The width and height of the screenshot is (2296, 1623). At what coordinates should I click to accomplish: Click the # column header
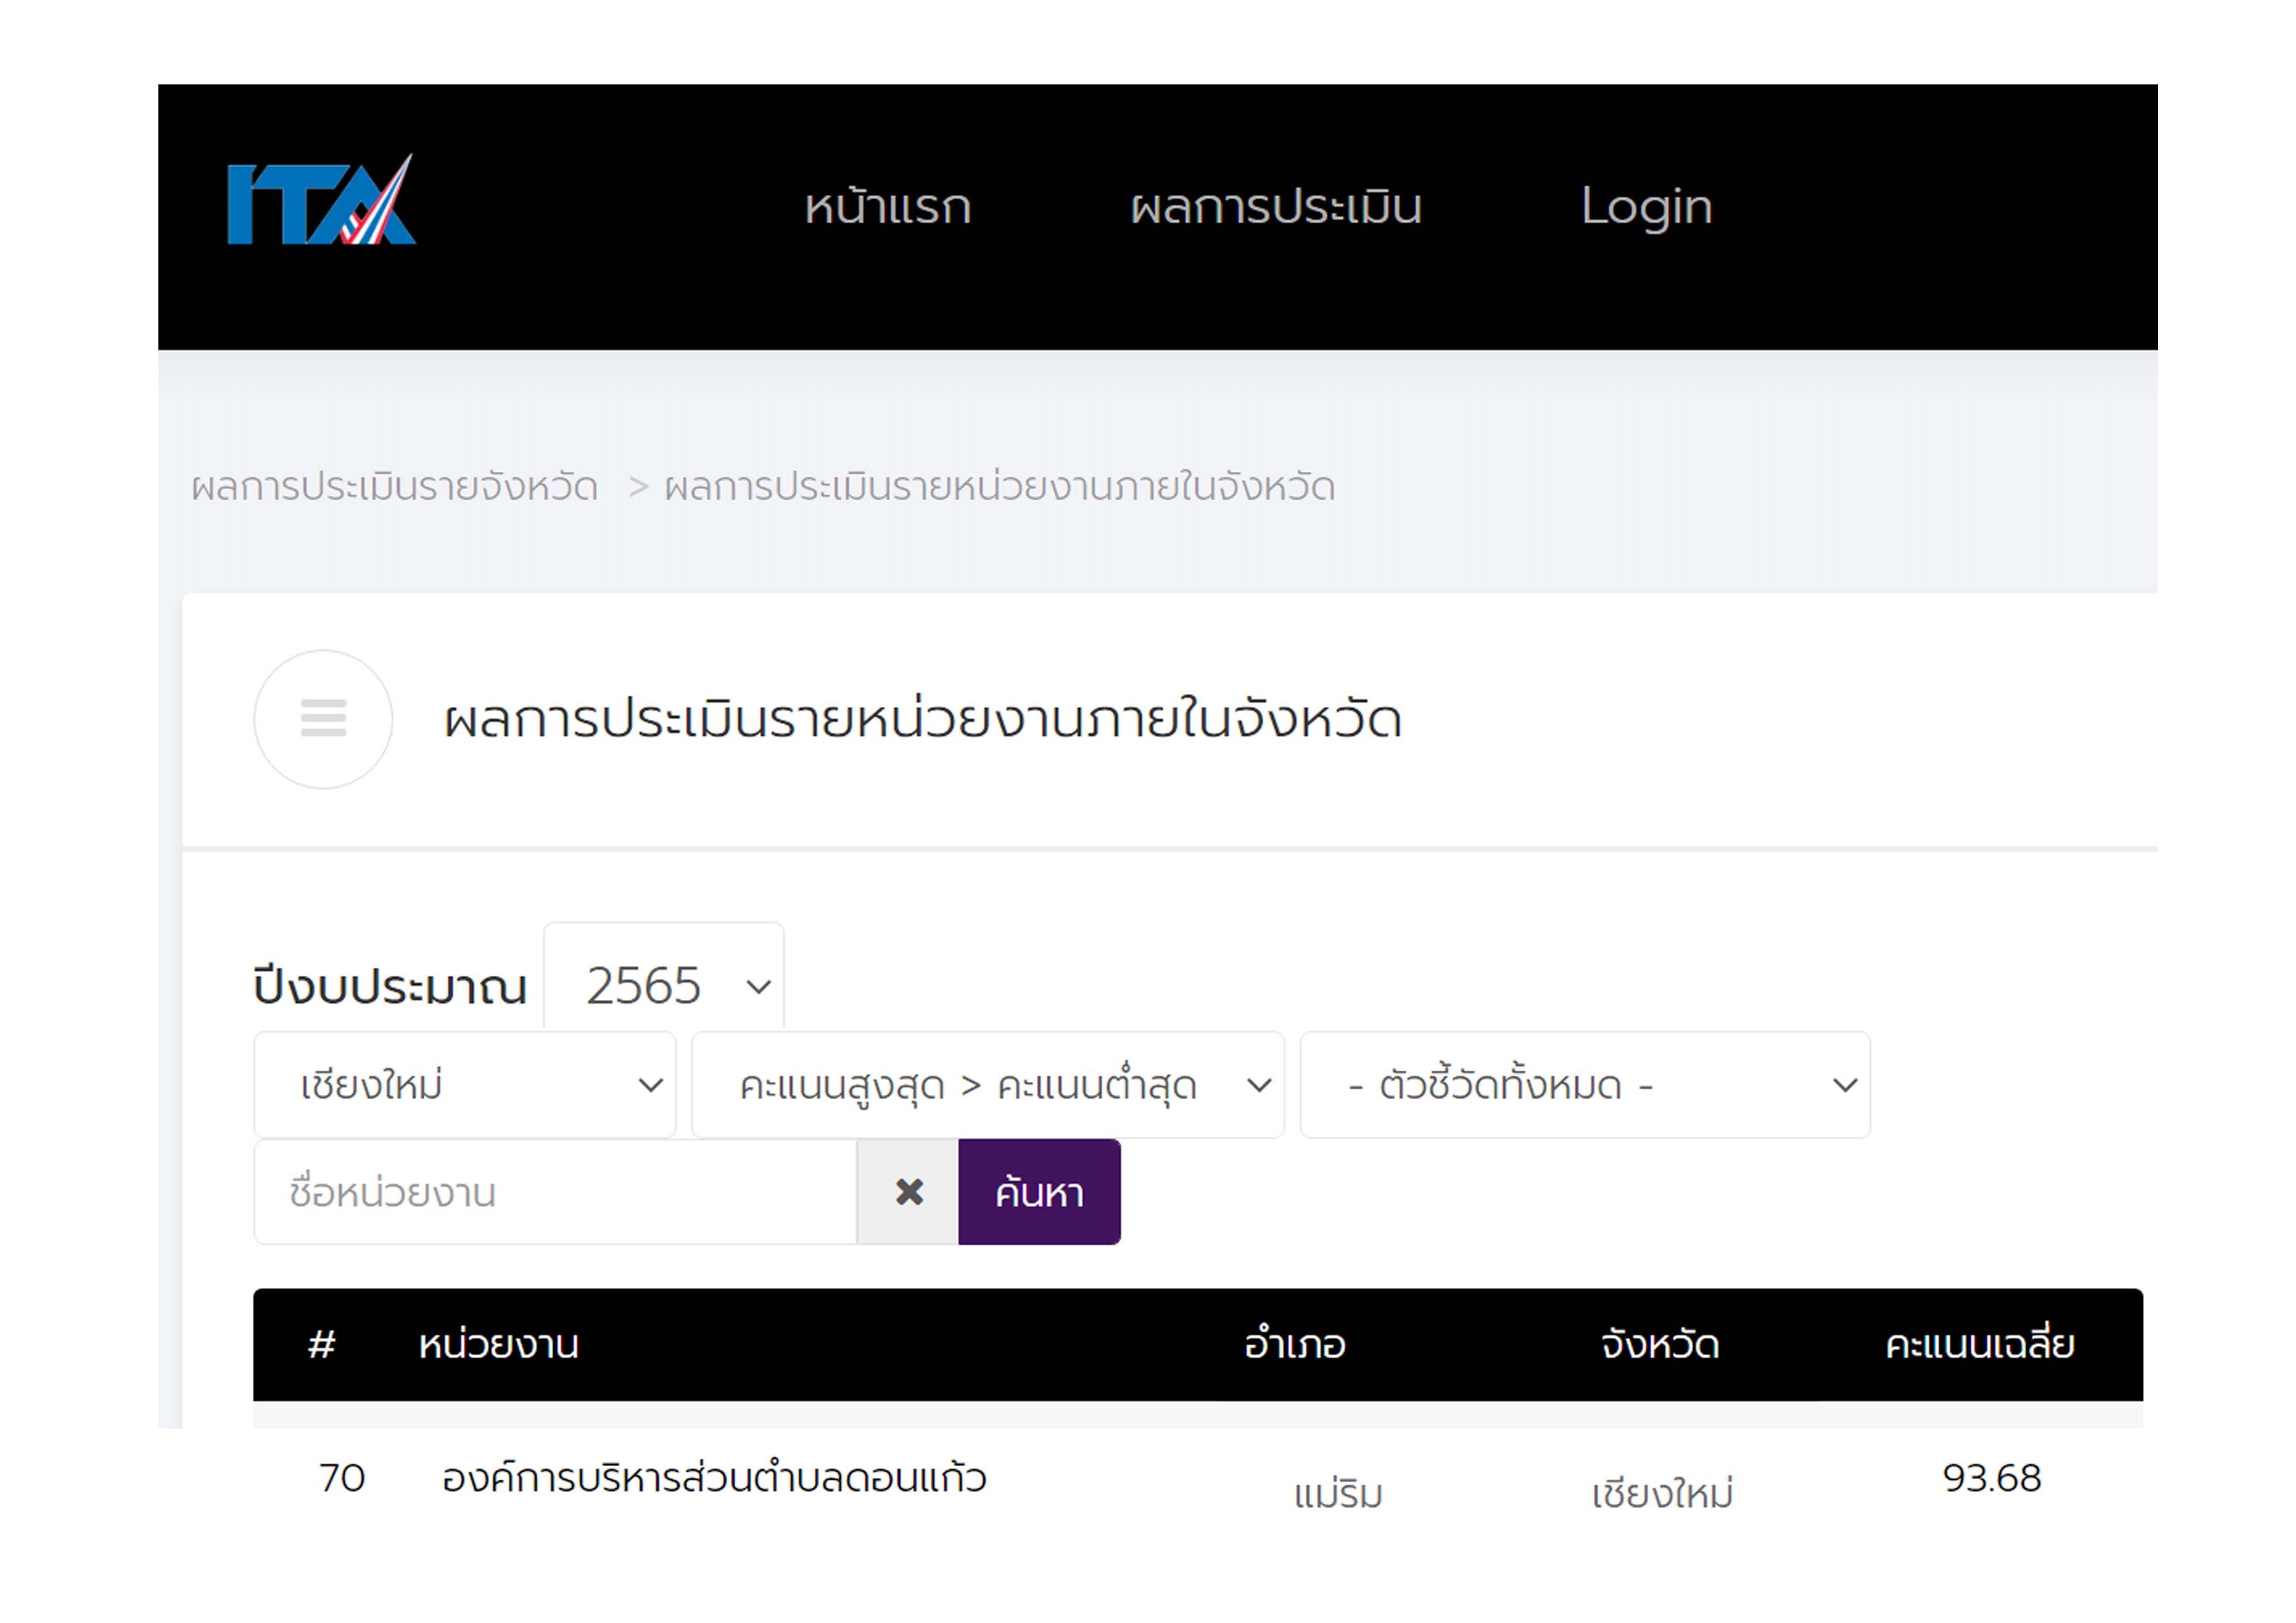pos(321,1344)
